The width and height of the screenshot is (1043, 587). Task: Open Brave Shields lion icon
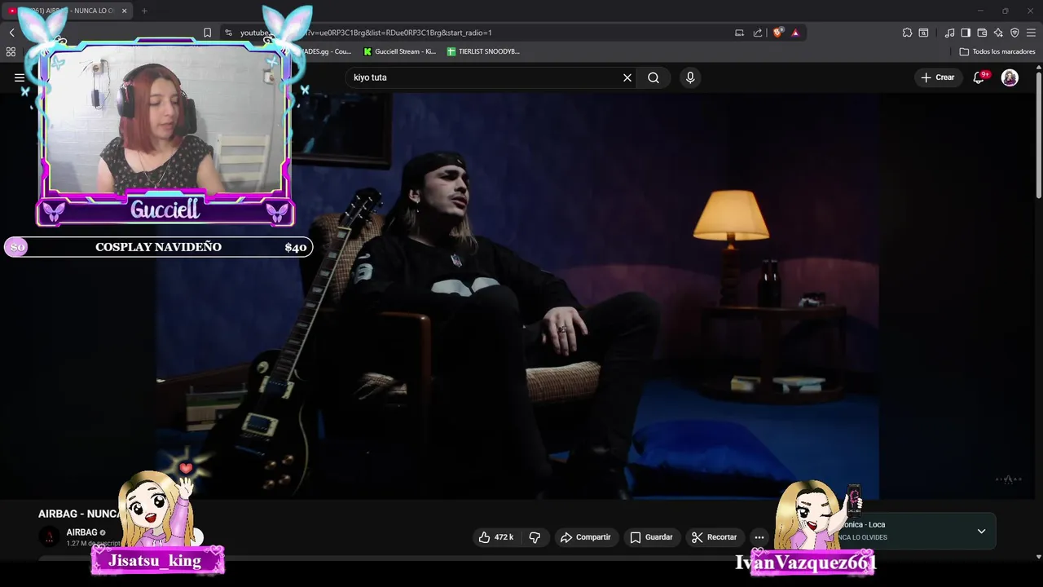[778, 33]
